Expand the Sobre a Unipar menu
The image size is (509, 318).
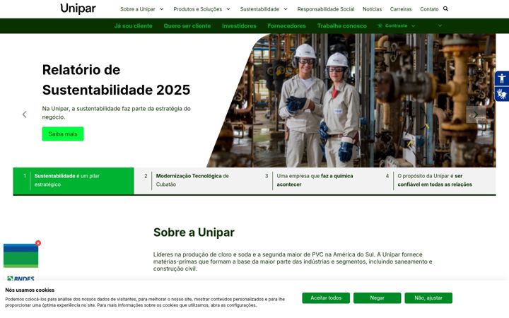141,9
